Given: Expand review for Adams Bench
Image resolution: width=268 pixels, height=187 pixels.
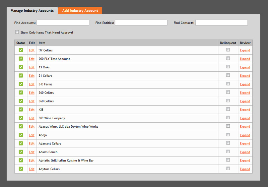Looking at the screenshot, I should [245, 152].
